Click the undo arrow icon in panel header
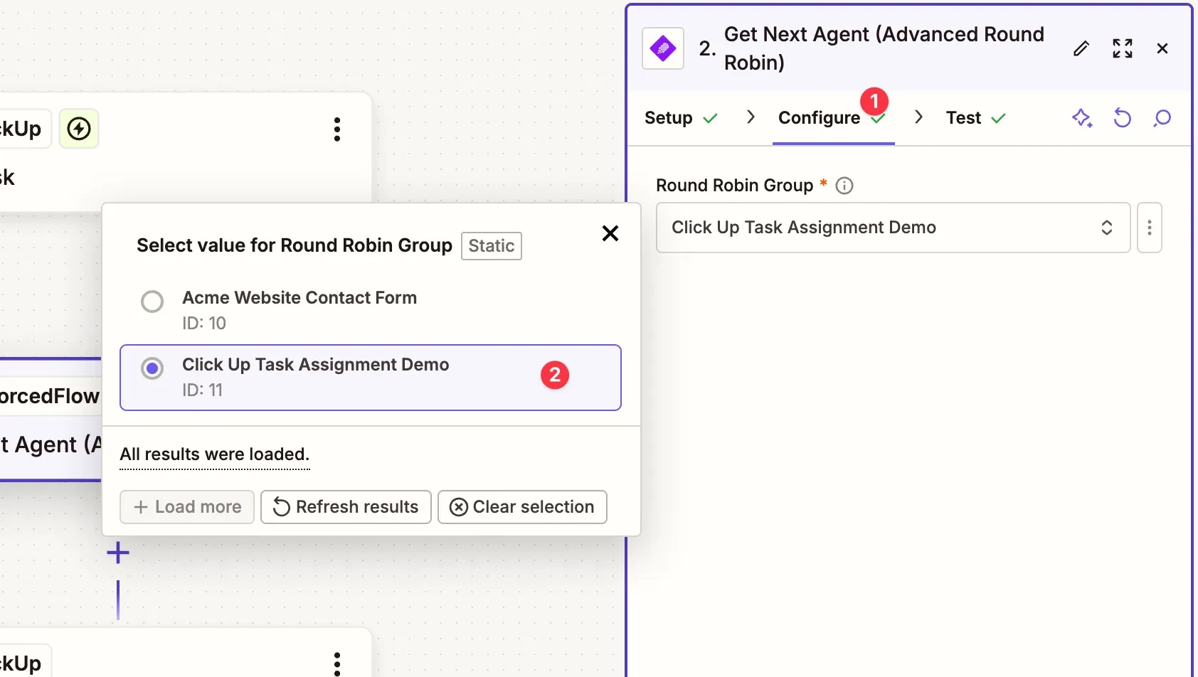Image resolution: width=1198 pixels, height=677 pixels. tap(1122, 118)
